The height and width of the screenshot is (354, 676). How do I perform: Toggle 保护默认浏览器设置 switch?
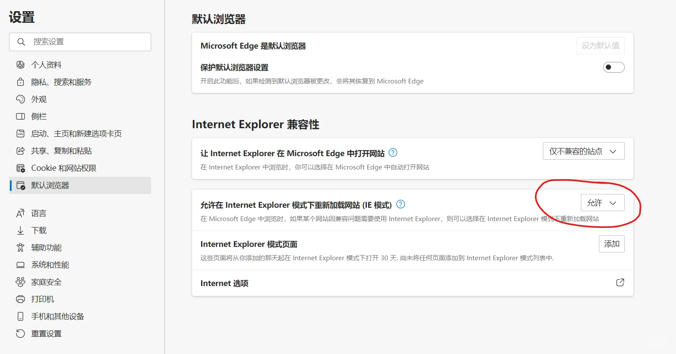click(x=614, y=67)
